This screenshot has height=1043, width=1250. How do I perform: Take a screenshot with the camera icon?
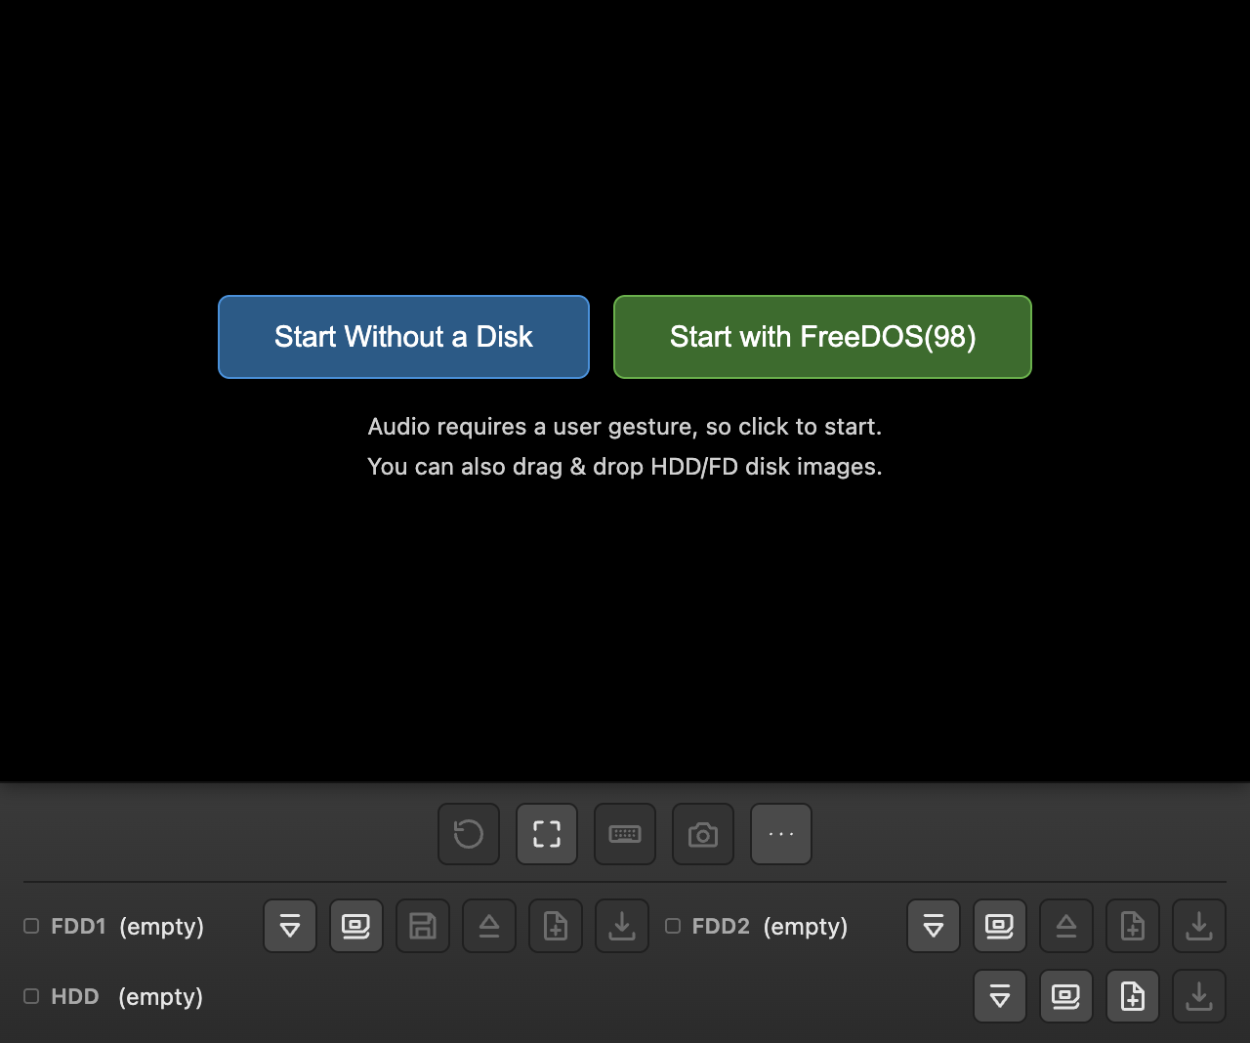click(703, 834)
